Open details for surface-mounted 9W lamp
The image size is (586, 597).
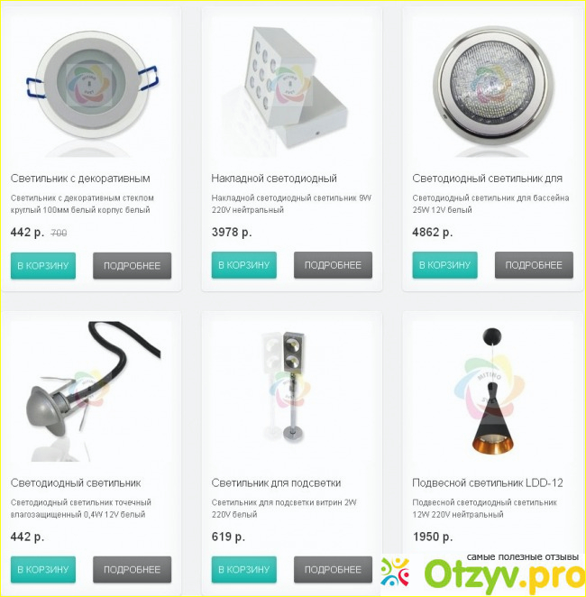pos(333,265)
